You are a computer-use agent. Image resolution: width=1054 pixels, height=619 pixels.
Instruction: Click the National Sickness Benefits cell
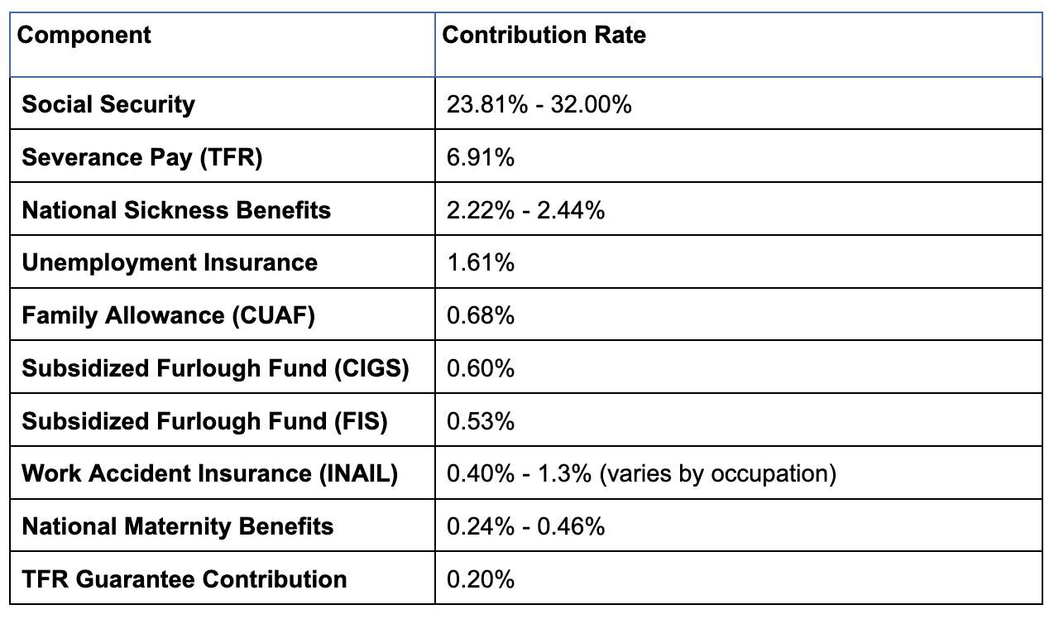(x=176, y=210)
